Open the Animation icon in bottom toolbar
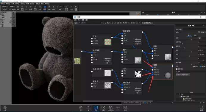The width and height of the screenshot is (206, 112). [x=103, y=108]
